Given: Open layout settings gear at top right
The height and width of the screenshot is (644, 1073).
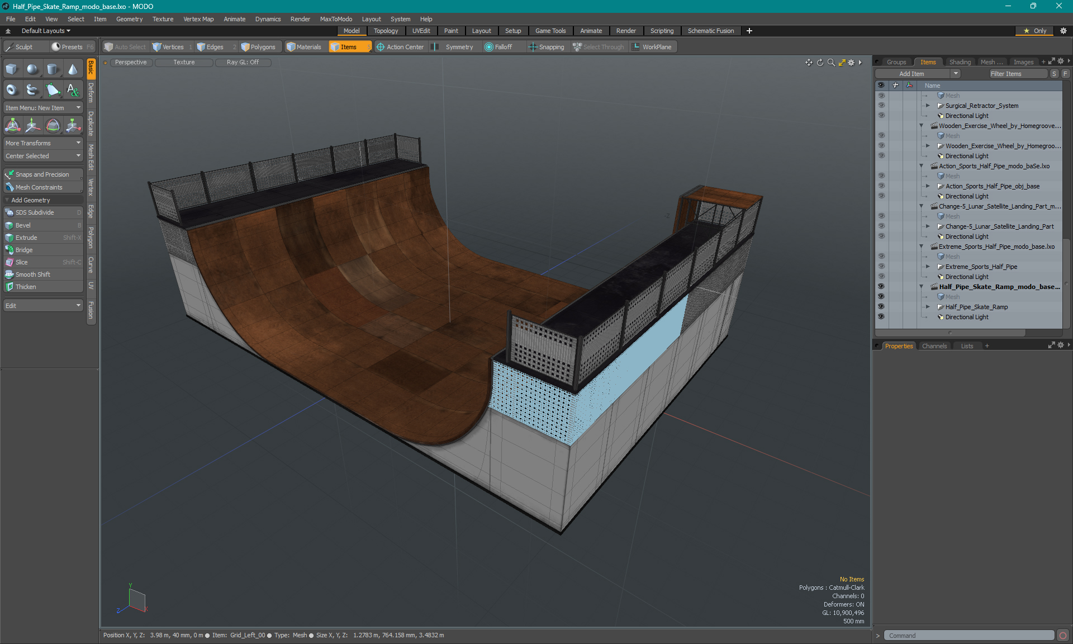Looking at the screenshot, I should 1063,31.
